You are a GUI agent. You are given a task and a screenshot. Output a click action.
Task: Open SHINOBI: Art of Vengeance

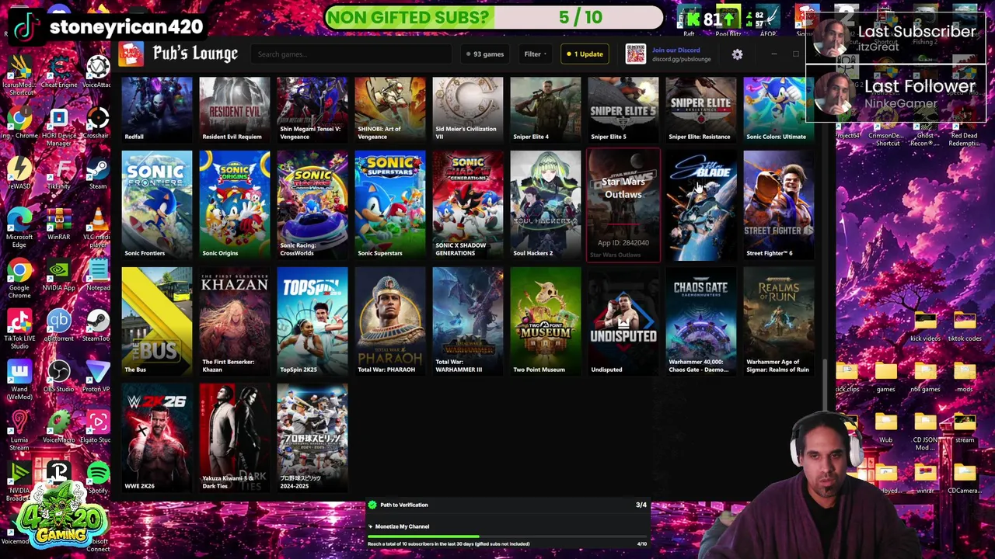pyautogui.click(x=389, y=109)
